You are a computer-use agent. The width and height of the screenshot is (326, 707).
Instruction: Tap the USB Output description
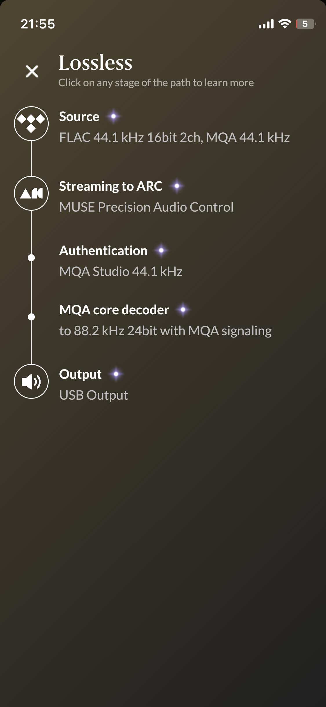(94, 395)
